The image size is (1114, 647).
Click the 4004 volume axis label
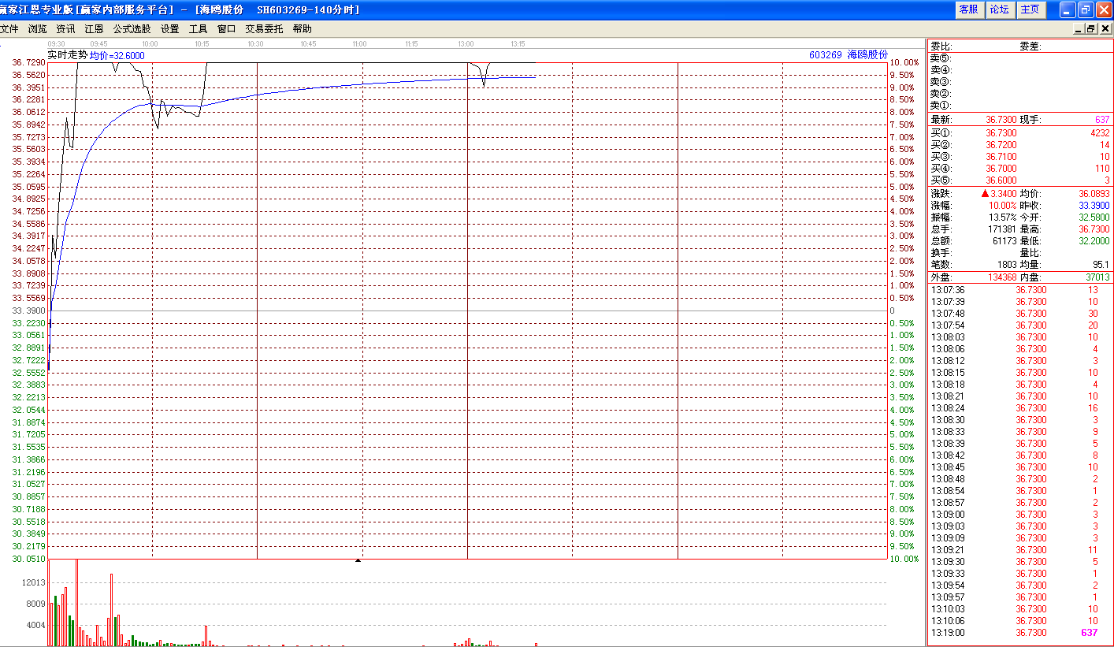[x=36, y=626]
